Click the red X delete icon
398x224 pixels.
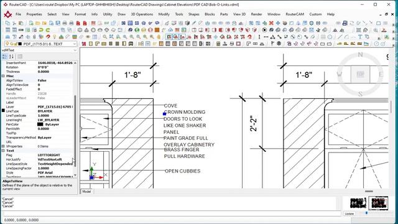click(271, 23)
